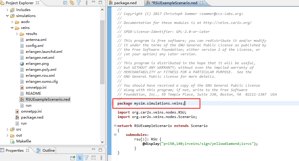
Task: Collapse the simulations folder
Action: 7,16
